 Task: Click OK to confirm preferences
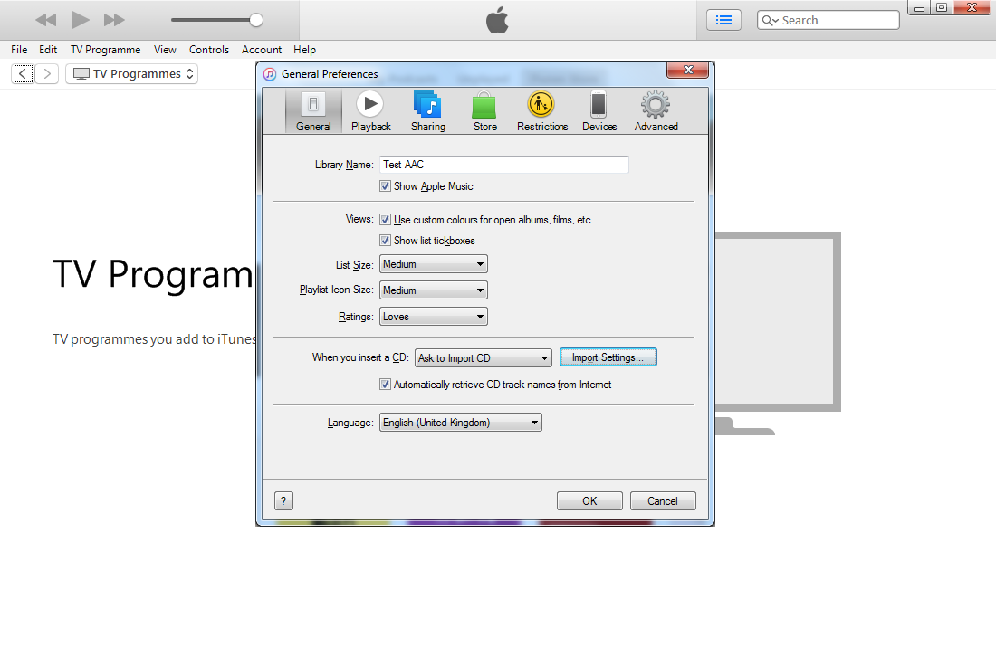(x=589, y=501)
